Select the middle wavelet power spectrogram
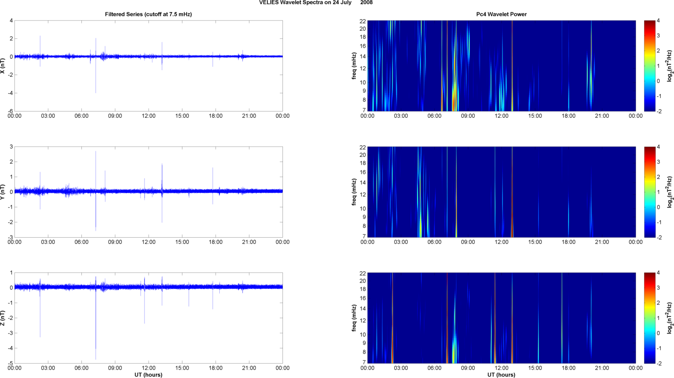This screenshot has width=674, height=378. pyautogui.click(x=501, y=192)
